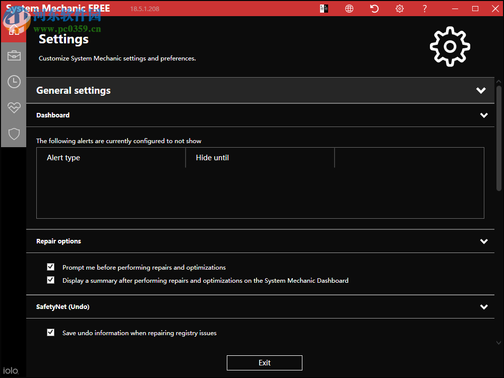Collapse the General settings section

click(481, 91)
